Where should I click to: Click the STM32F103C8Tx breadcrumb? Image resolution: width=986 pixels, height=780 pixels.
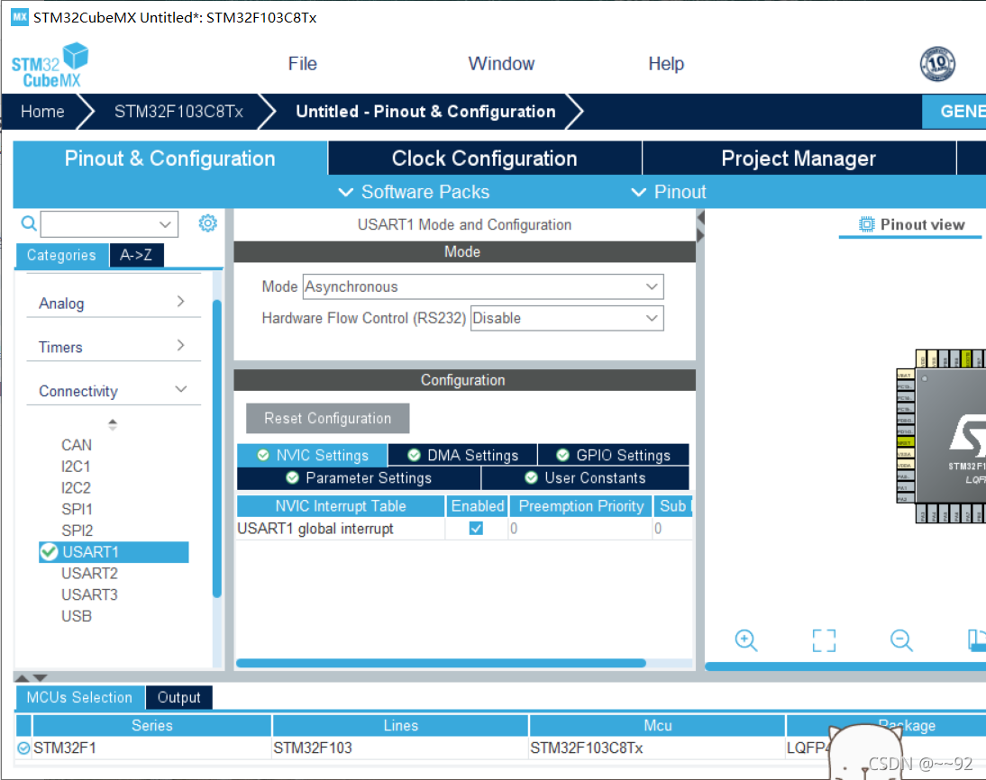point(178,112)
